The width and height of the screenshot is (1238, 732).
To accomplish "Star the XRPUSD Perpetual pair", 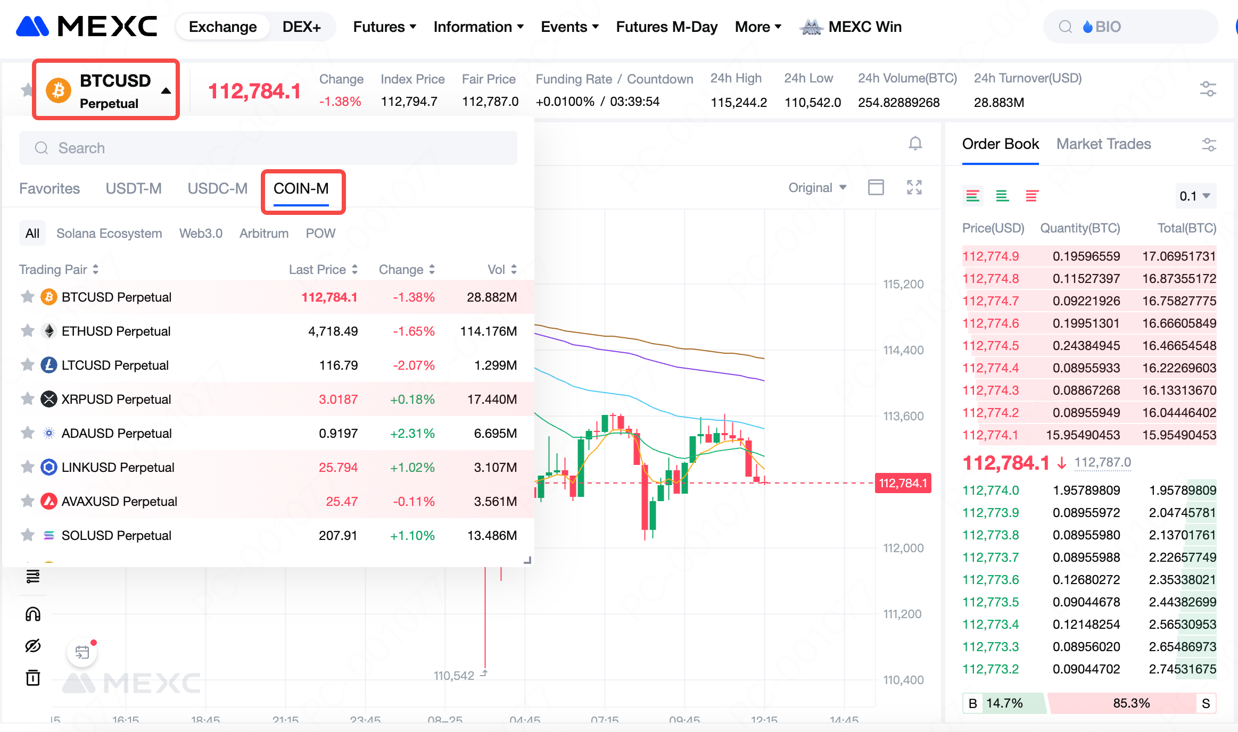I will click(28, 399).
